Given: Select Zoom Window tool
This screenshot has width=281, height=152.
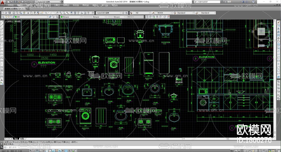Looking at the screenshot, I should 64,13.
